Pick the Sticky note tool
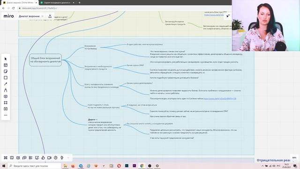The image size is (300, 169). 6,71
